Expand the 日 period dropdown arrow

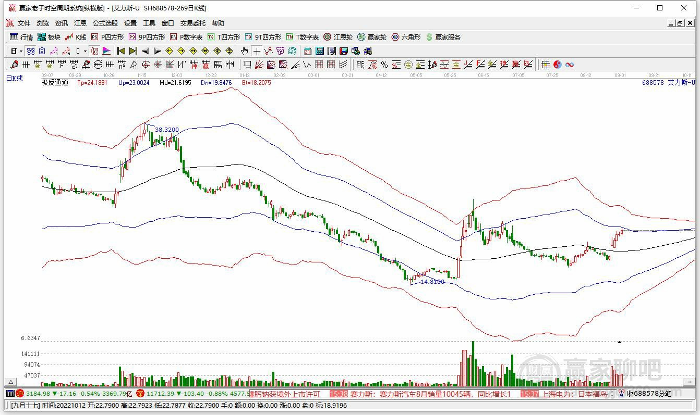[21, 51]
